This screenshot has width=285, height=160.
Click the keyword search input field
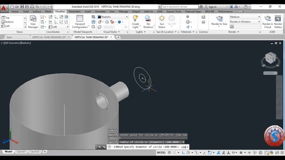pyautogui.click(x=179, y=7)
